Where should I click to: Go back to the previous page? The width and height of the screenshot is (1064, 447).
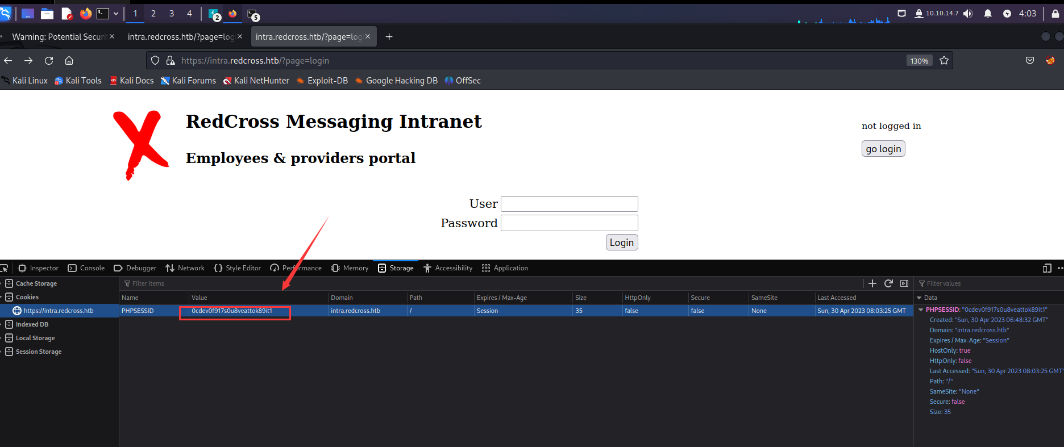8,60
